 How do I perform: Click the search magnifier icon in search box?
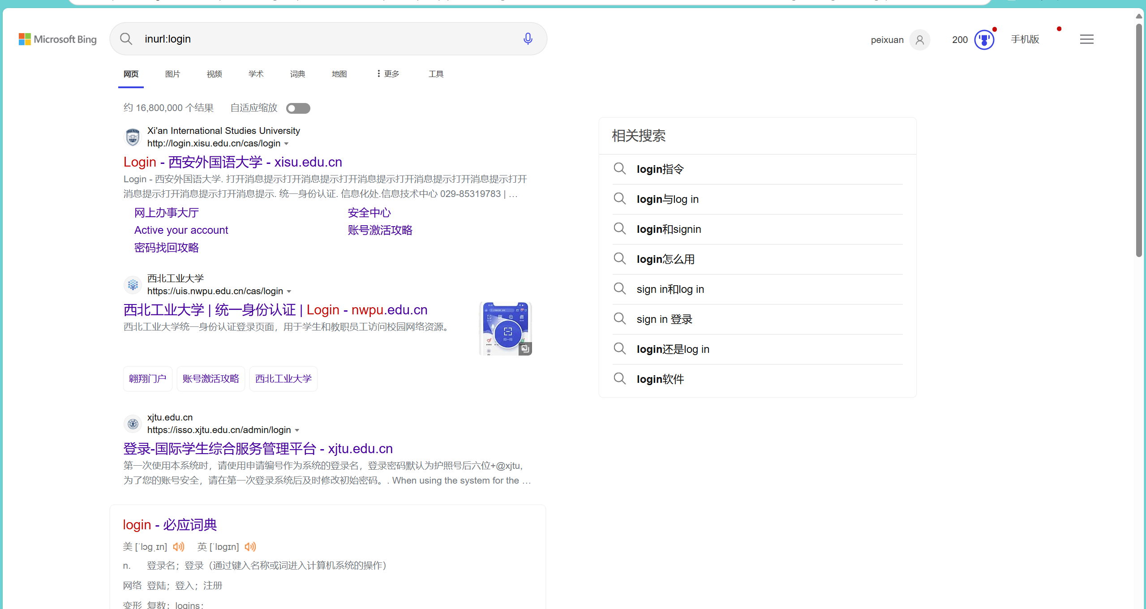tap(126, 39)
